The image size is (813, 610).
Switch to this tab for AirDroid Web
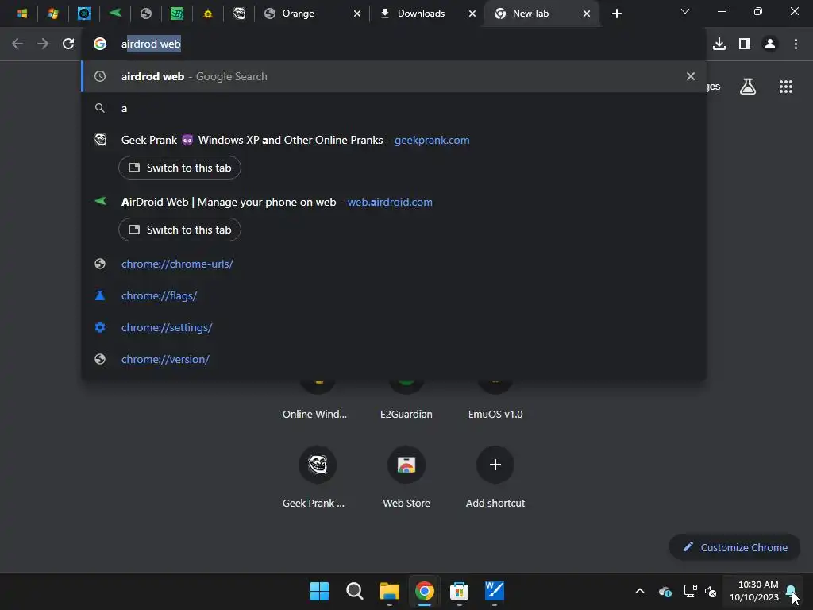pyautogui.click(x=179, y=230)
